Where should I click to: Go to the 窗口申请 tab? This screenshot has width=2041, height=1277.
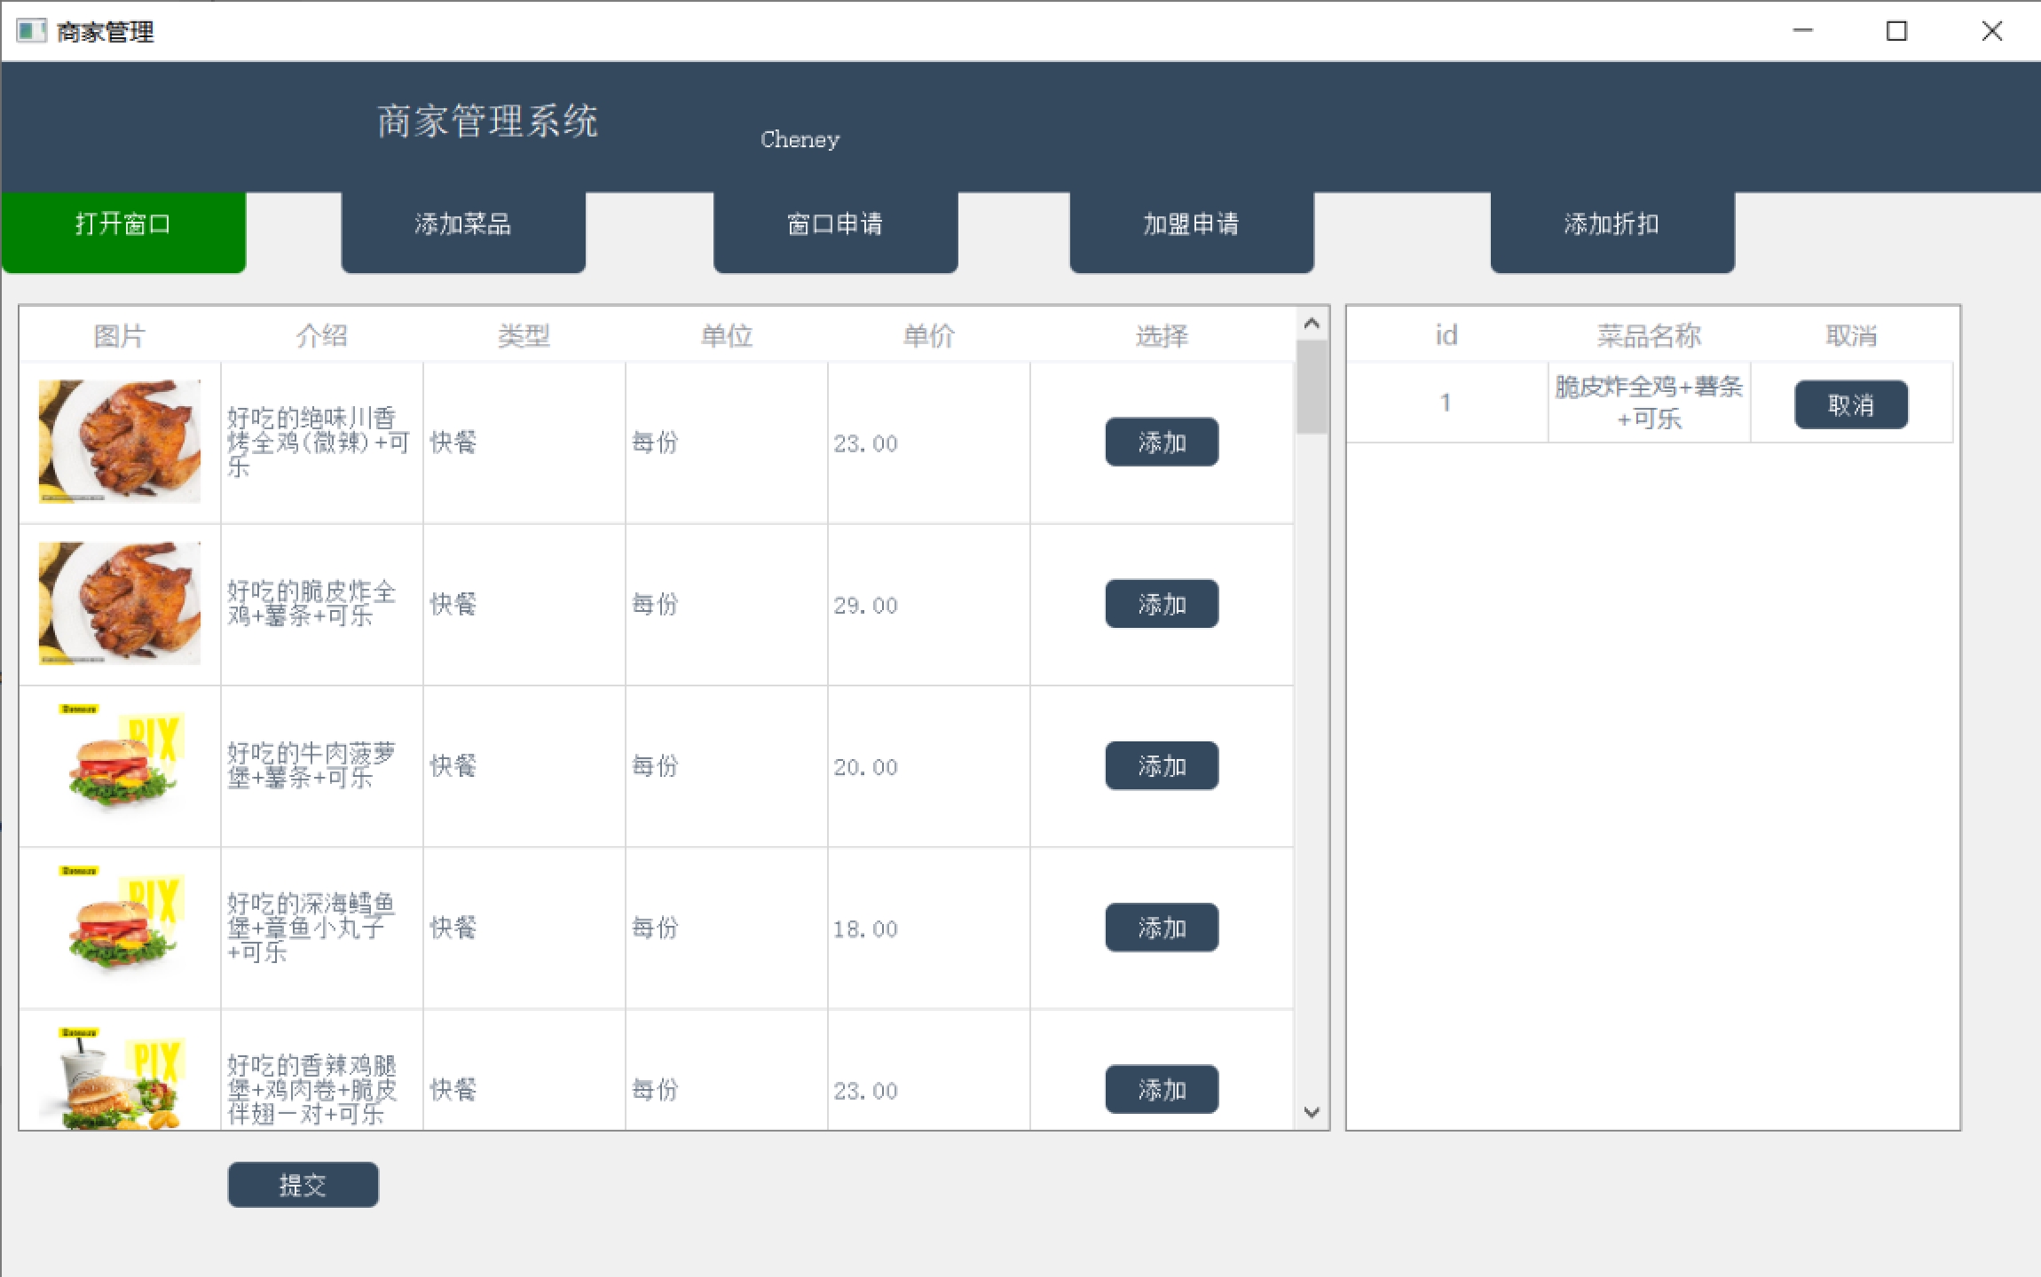pos(835,225)
